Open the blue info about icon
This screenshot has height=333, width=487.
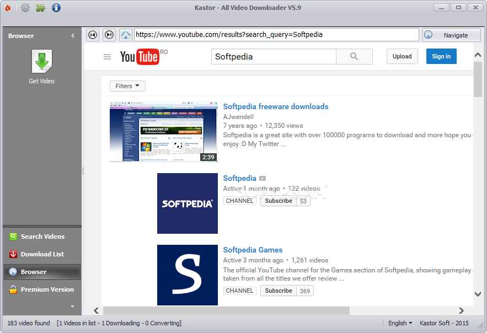(56, 8)
